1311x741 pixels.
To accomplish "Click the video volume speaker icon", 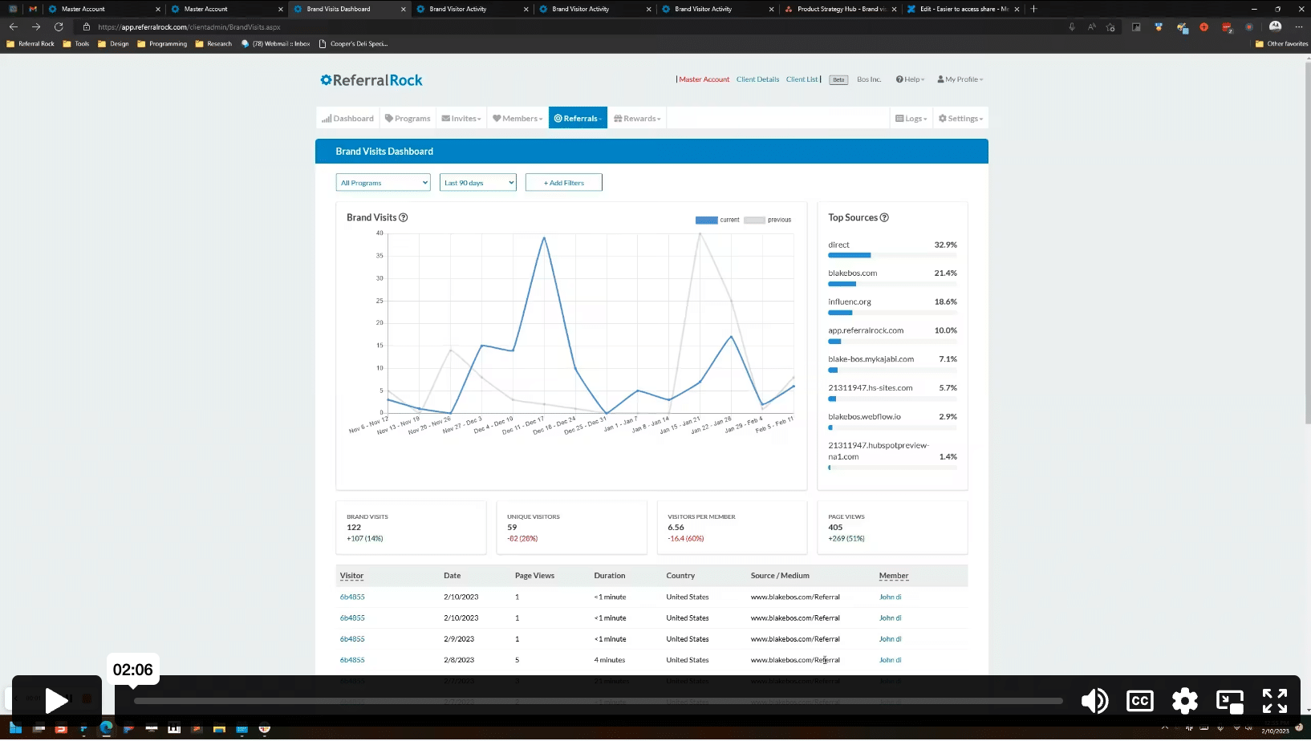I will click(x=1094, y=701).
